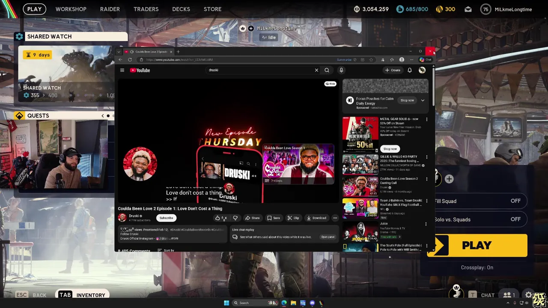548x308 pixels.
Task: Go back in the browser
Action: pyautogui.click(x=120, y=59)
